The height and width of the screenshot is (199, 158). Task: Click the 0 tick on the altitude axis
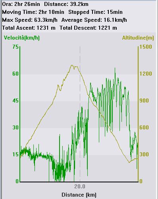pos(141,181)
